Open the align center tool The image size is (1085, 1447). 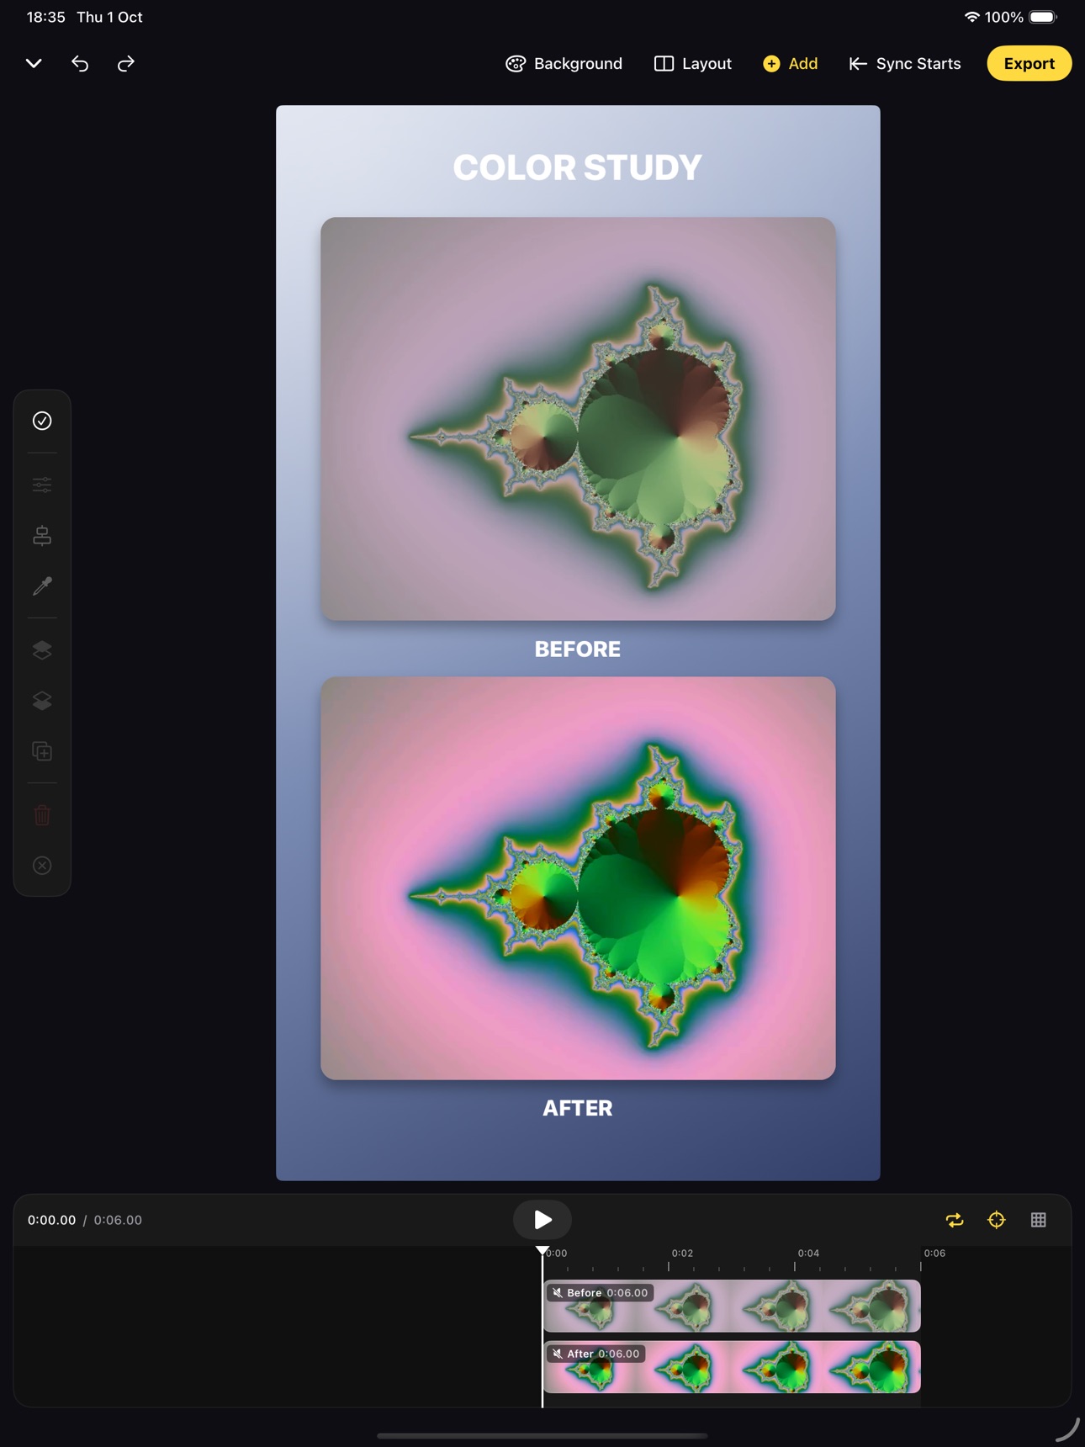(42, 535)
